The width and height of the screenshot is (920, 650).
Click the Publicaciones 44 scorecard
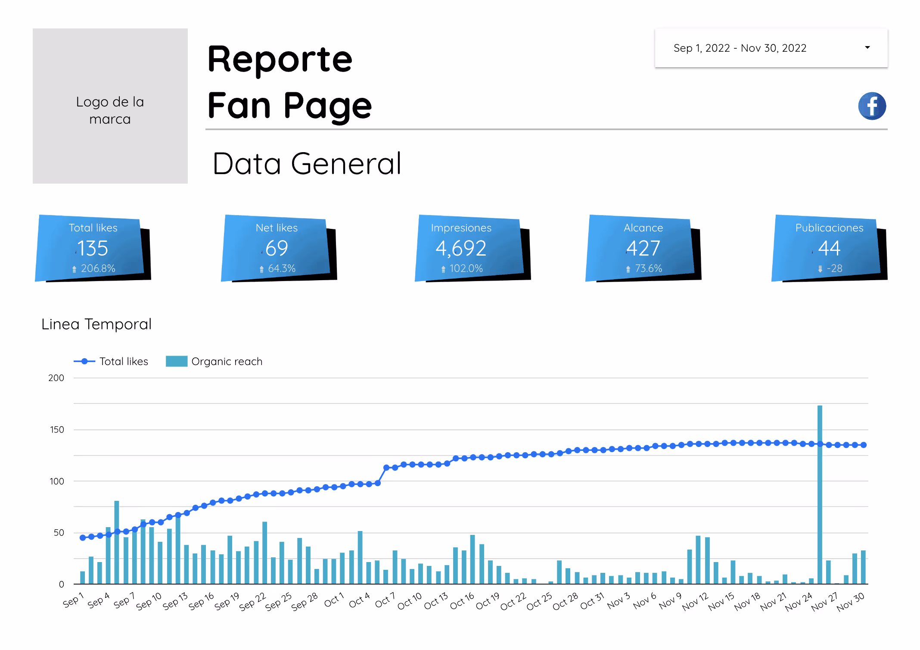tap(829, 248)
